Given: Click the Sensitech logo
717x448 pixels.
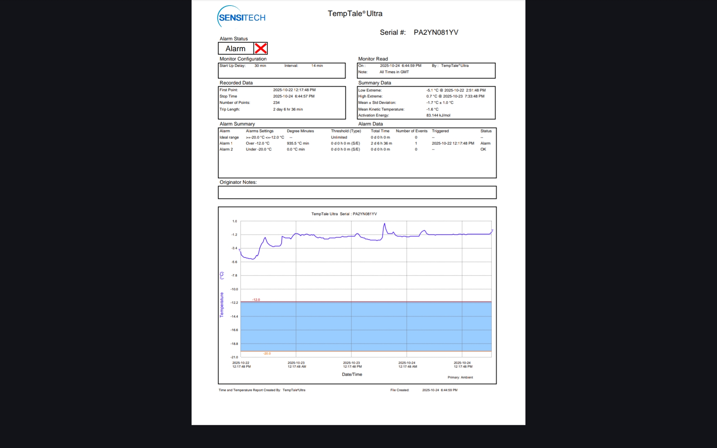Looking at the screenshot, I should point(242,17).
